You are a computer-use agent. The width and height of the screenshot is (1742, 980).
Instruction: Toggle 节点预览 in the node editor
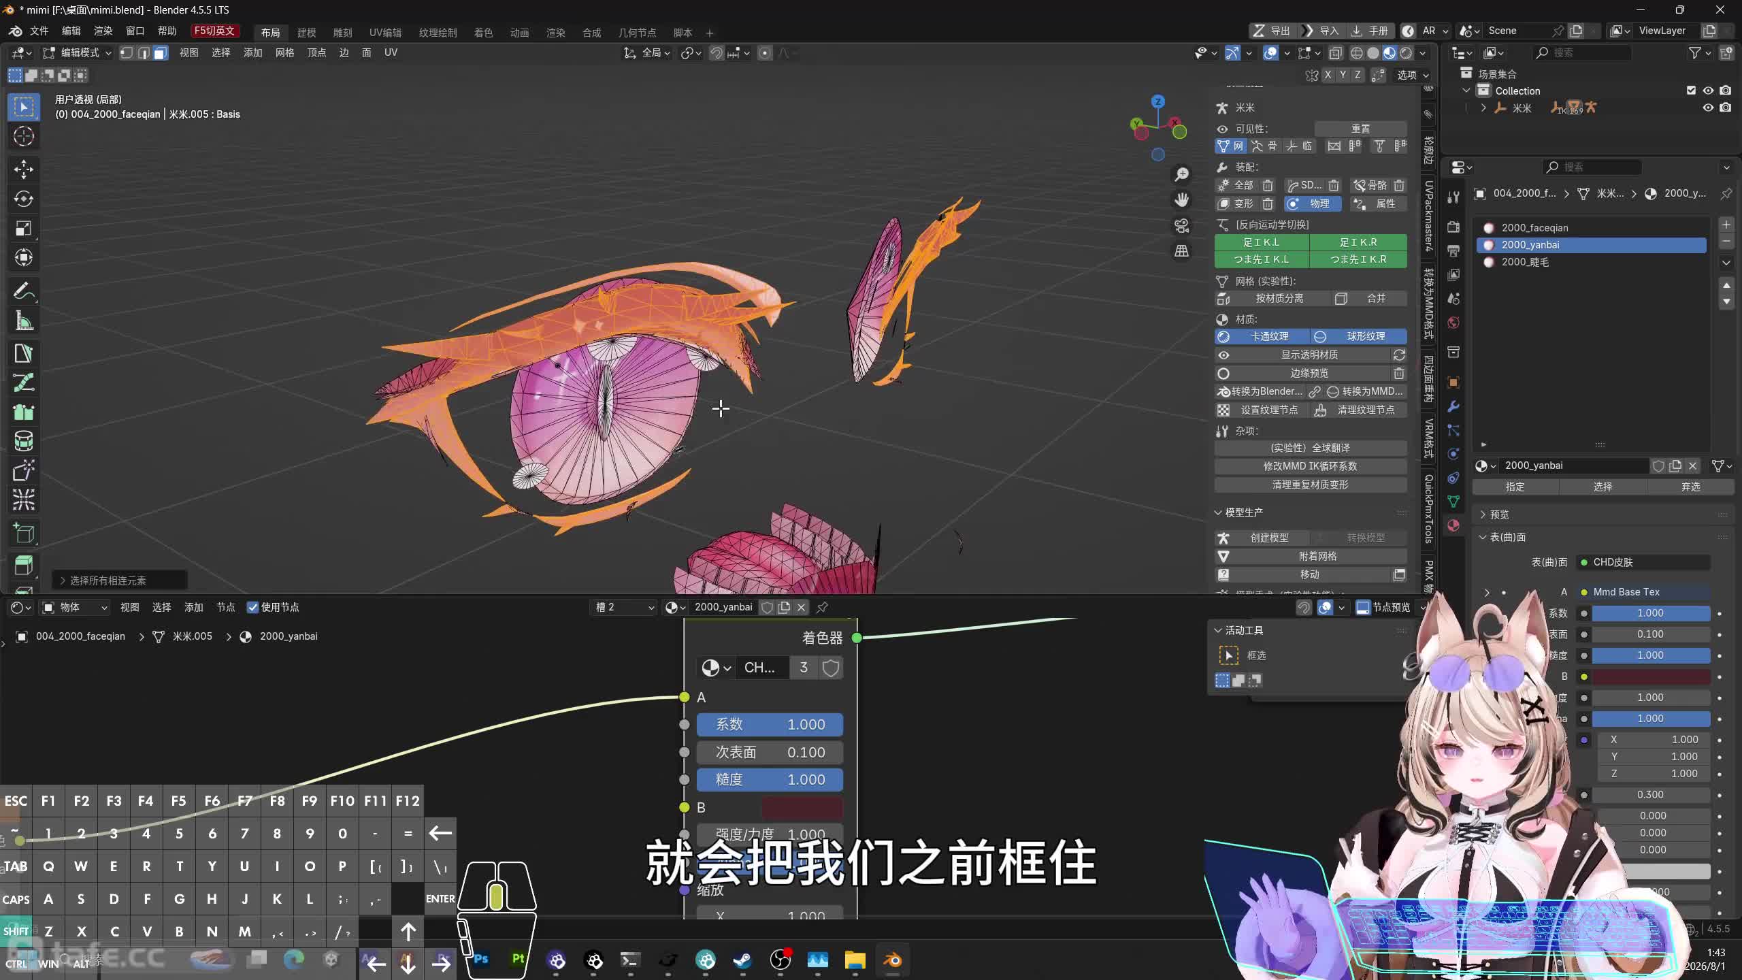(1384, 608)
